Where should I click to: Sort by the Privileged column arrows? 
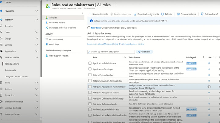(x=204, y=58)
